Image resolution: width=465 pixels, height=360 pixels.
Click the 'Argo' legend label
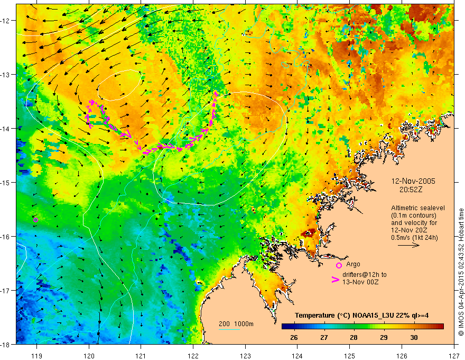pos(353,264)
